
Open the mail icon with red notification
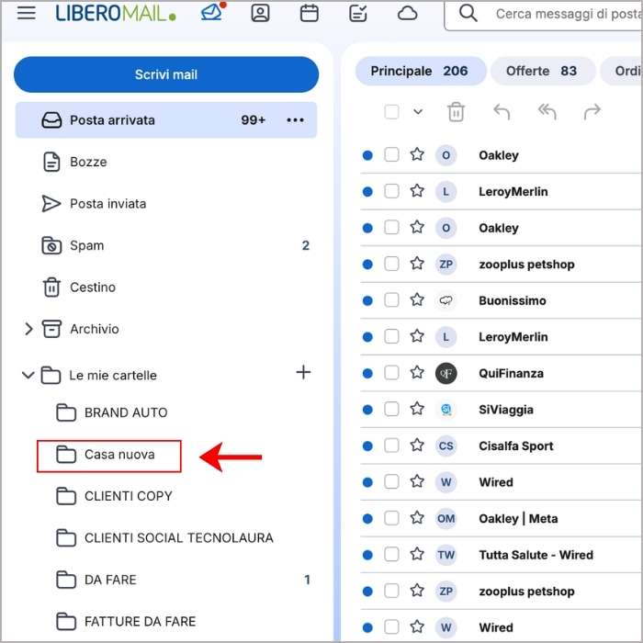213,12
